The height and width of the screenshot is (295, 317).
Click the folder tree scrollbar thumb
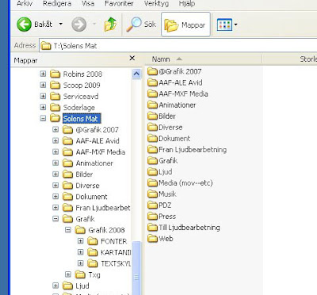pos(136,267)
